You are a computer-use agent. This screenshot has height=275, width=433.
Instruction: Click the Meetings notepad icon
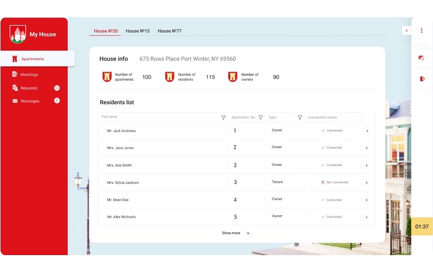click(x=15, y=74)
